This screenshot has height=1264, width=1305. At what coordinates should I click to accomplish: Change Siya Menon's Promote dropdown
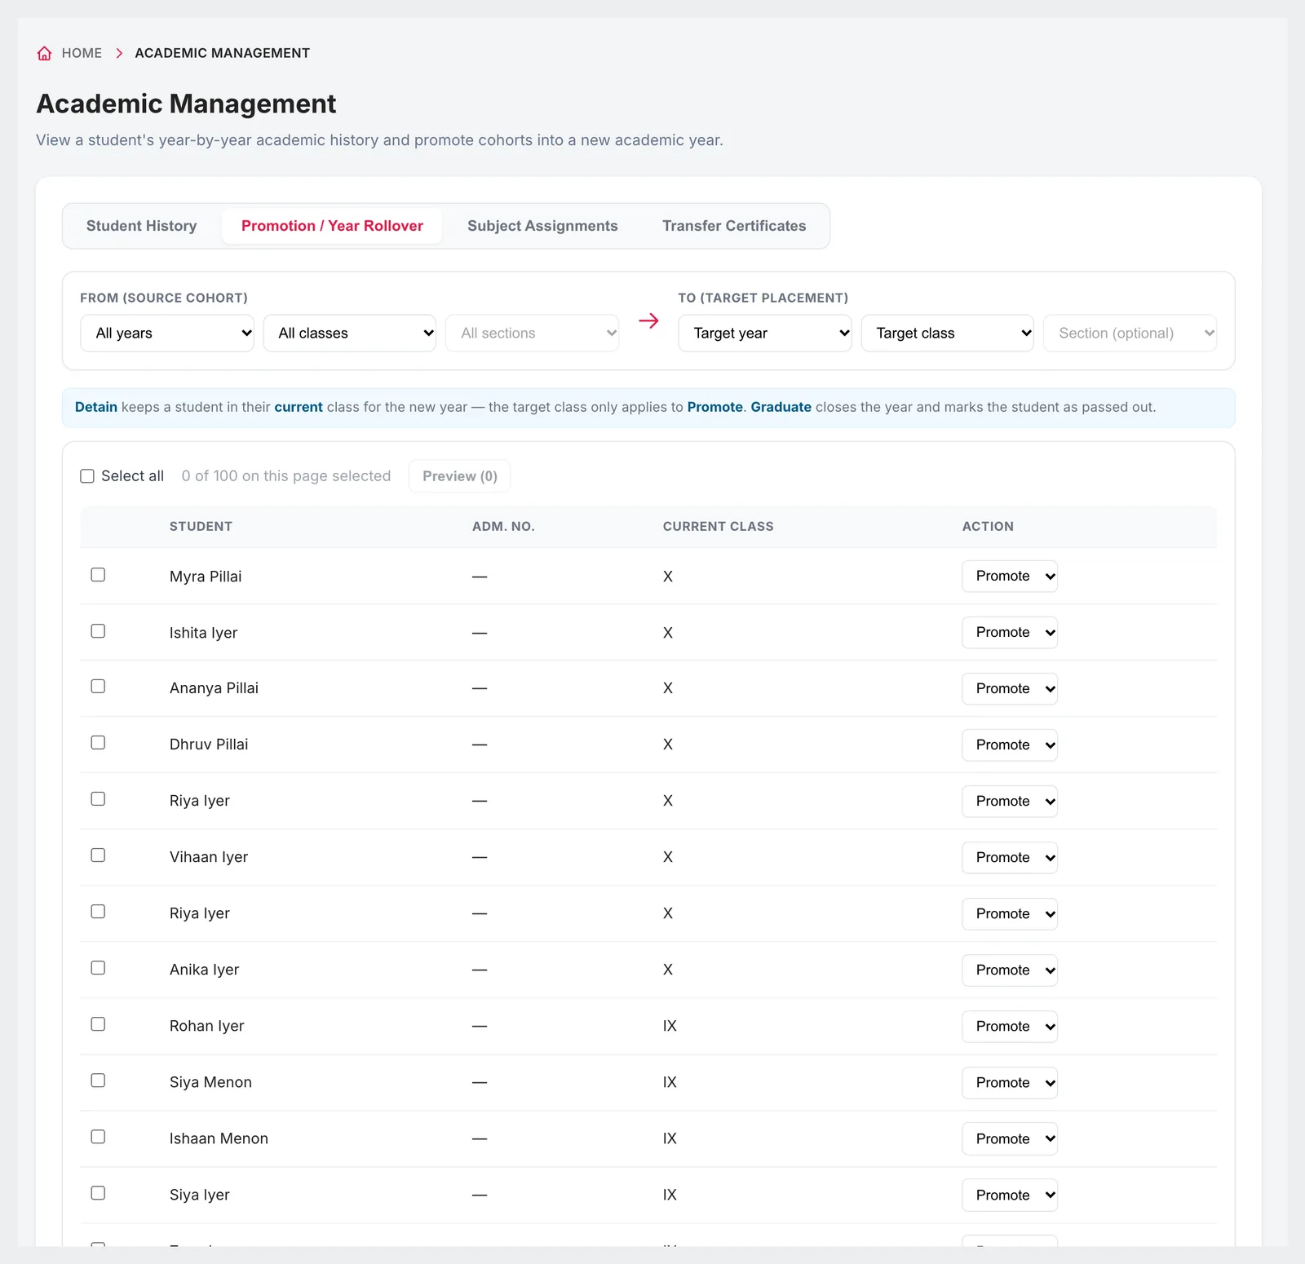(1010, 1082)
